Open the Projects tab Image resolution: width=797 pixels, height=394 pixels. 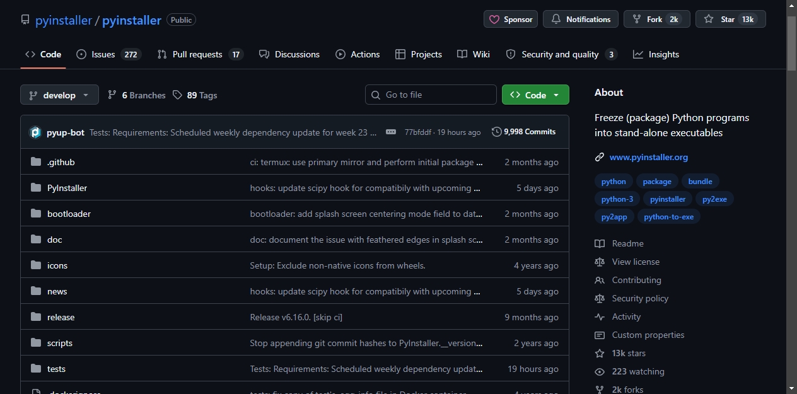click(x=419, y=54)
